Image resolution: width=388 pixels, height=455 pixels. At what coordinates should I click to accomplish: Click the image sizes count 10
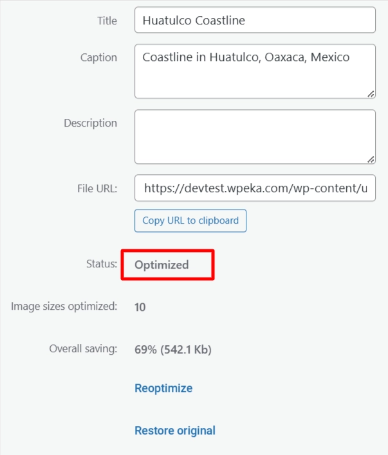(140, 307)
